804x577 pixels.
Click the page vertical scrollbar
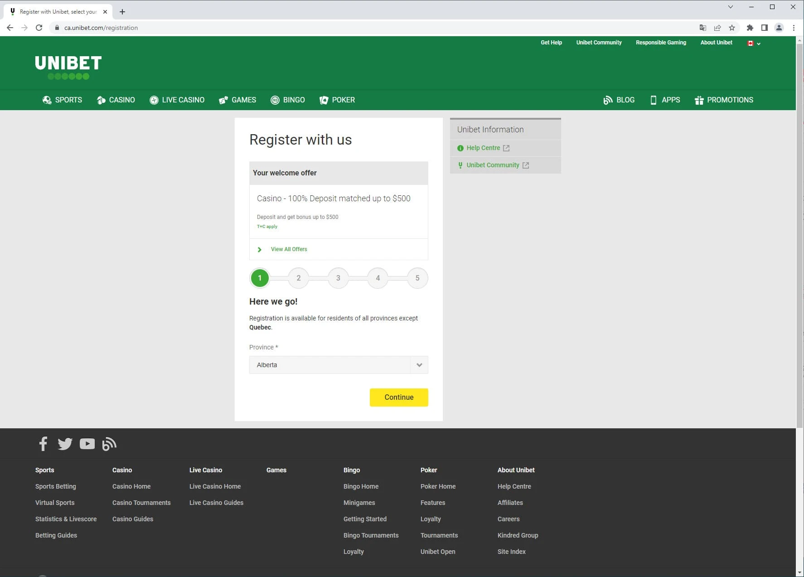coord(800,236)
